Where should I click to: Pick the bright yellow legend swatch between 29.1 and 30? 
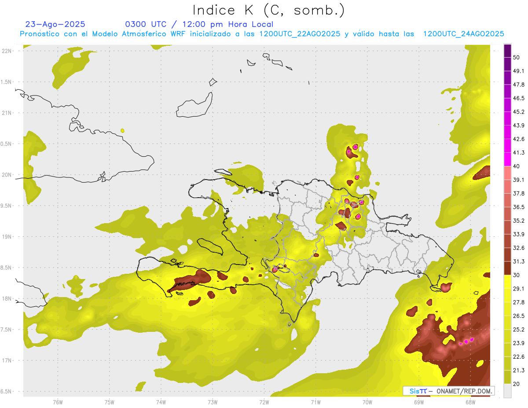507,282
